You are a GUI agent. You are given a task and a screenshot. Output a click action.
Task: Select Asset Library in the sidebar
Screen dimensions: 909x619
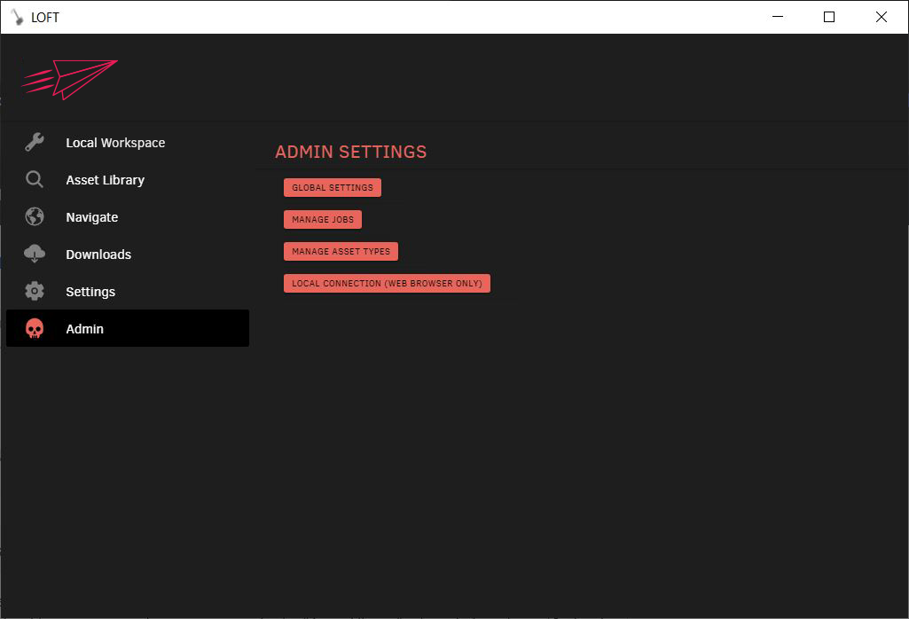pos(105,179)
